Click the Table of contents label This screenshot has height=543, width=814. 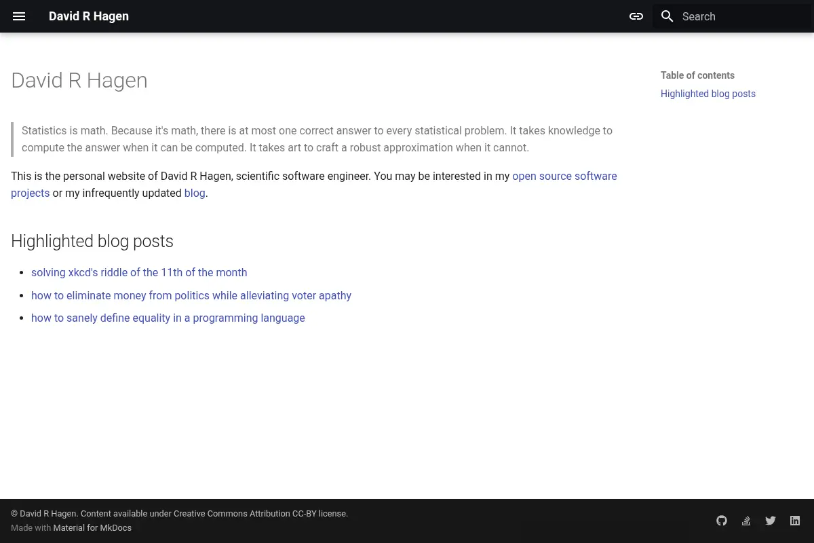pyautogui.click(x=697, y=75)
